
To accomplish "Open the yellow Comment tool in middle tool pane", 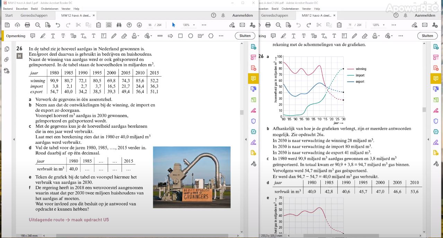I will (253, 79).
